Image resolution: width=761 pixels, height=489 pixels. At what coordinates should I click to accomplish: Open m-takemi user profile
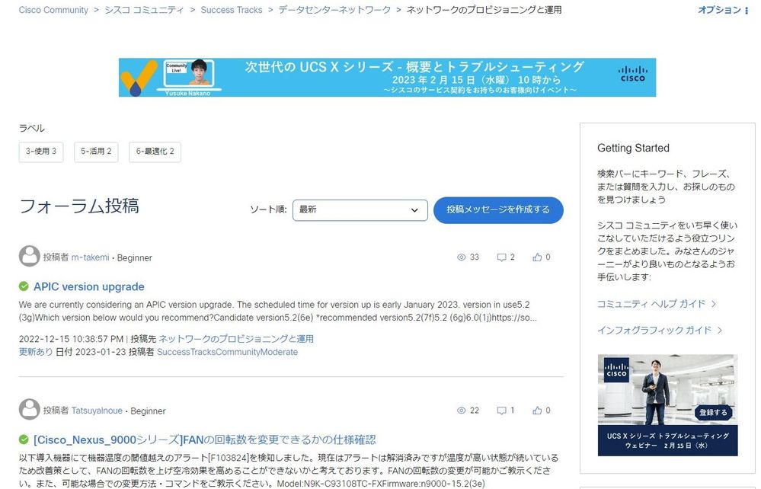(x=91, y=257)
